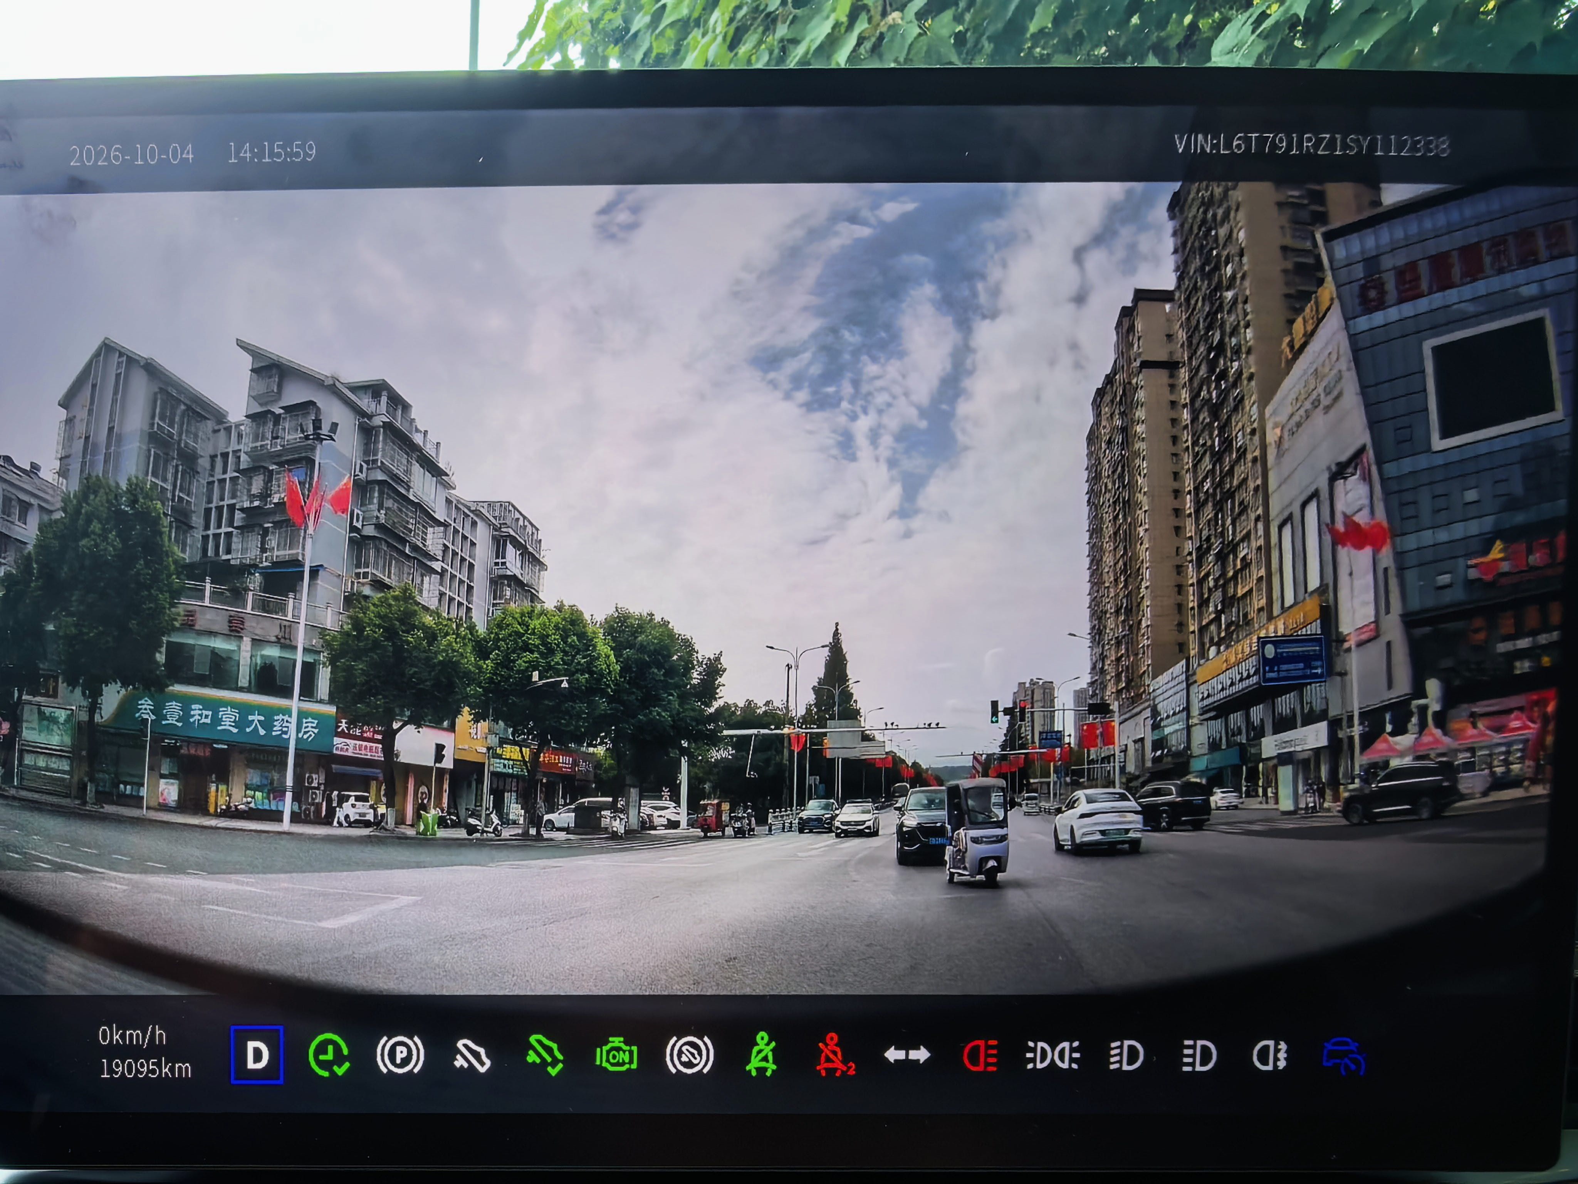Tap the low beam headlight icon
Viewport: 1578px width, 1184px height.
click(1126, 1056)
